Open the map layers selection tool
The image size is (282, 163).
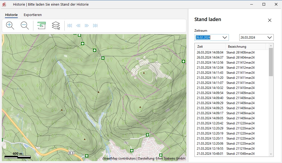[56, 26]
